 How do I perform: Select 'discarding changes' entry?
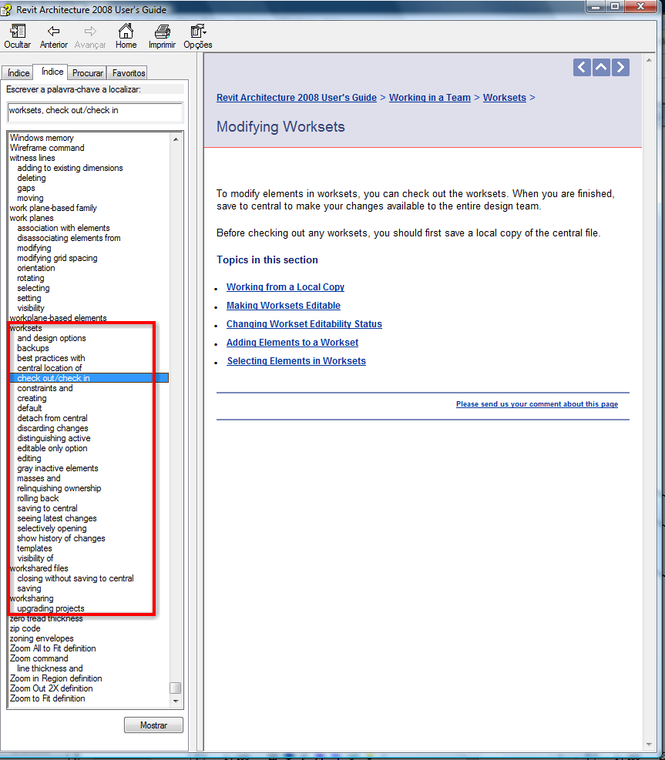(52, 428)
